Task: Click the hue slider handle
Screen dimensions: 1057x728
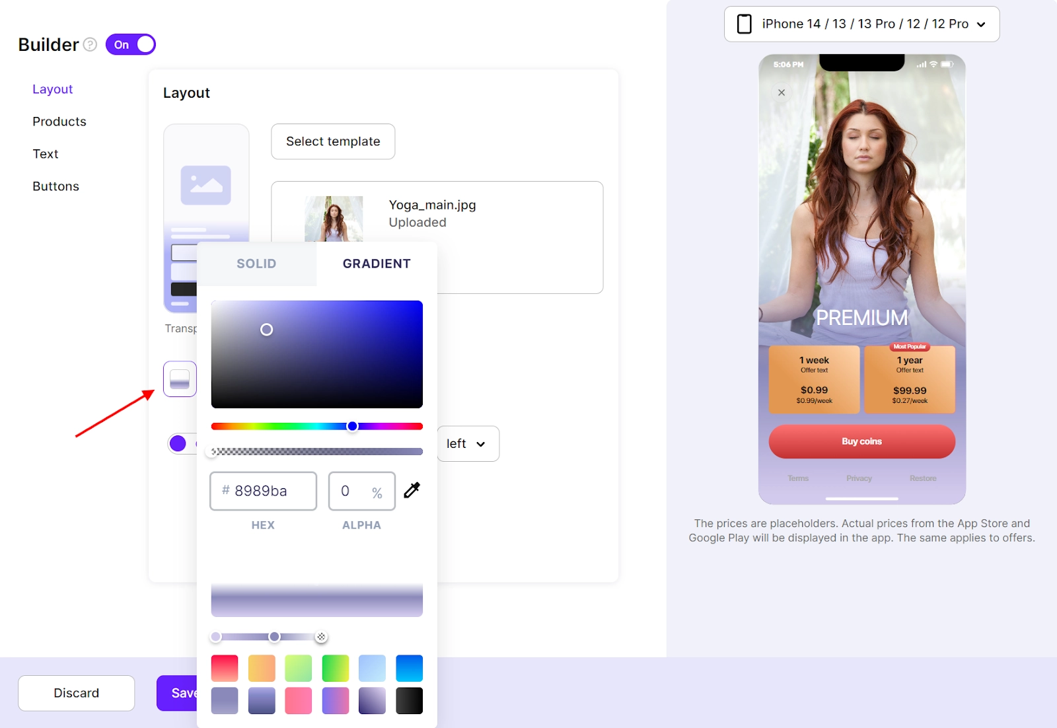Action: pyautogui.click(x=353, y=426)
